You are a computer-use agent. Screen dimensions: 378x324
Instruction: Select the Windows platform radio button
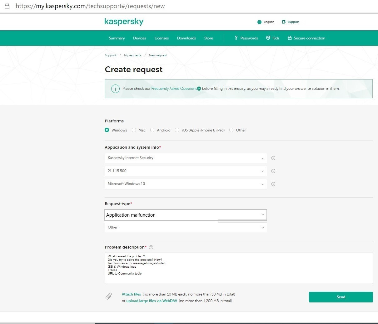[107, 130]
